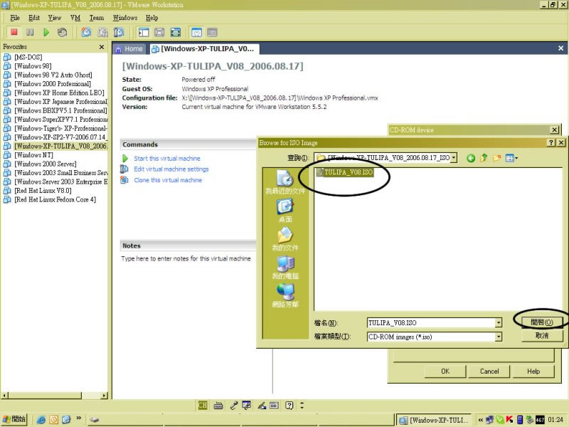Click the Favorites horizontal scrollbar right arrow

click(x=105, y=395)
